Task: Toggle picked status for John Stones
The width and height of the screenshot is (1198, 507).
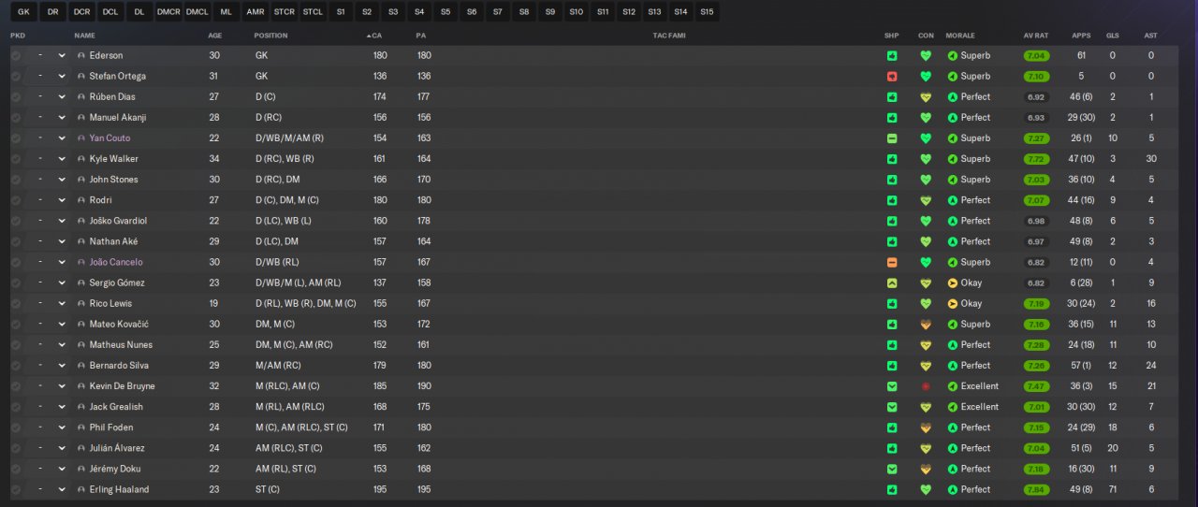Action: [x=15, y=180]
